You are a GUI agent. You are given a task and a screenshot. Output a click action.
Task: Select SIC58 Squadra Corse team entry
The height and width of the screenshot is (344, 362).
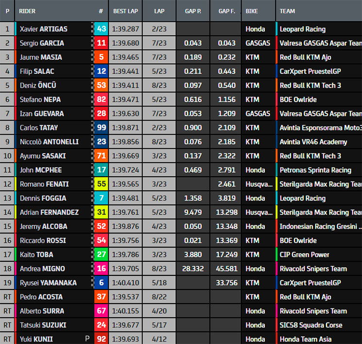pyautogui.click(x=311, y=326)
